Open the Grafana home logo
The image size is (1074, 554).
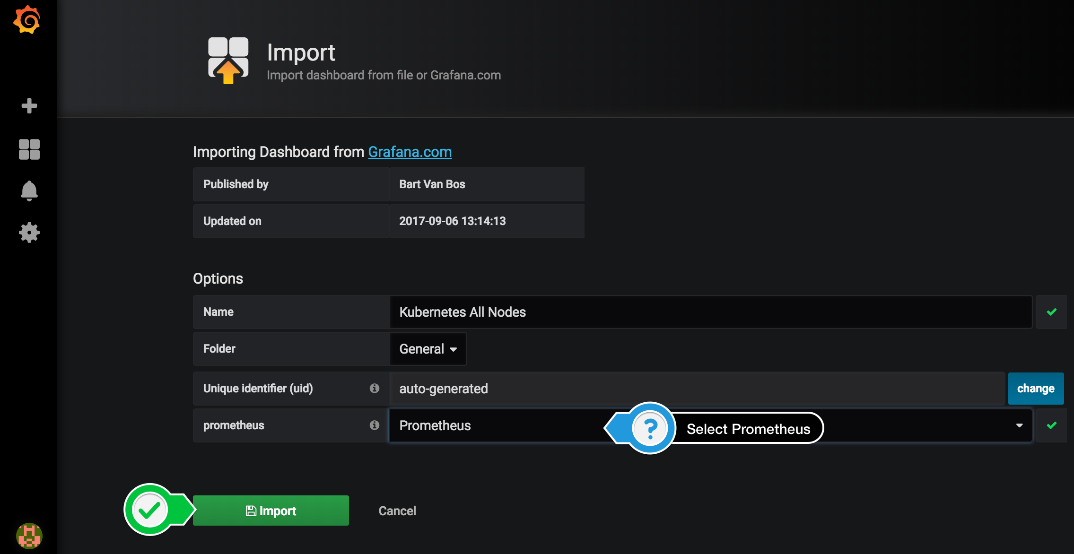point(27,20)
